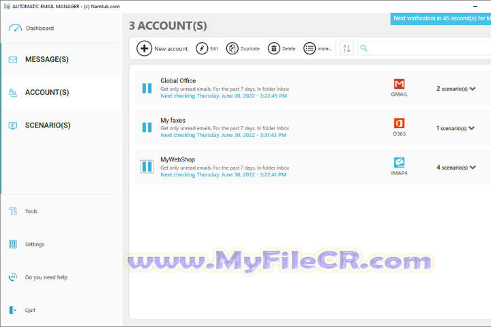Click the Quit door icon
The image size is (491, 327).
point(12,310)
